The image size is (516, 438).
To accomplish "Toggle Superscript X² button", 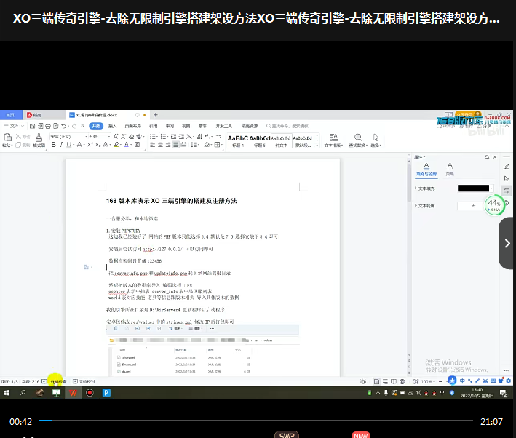I will point(90,145).
